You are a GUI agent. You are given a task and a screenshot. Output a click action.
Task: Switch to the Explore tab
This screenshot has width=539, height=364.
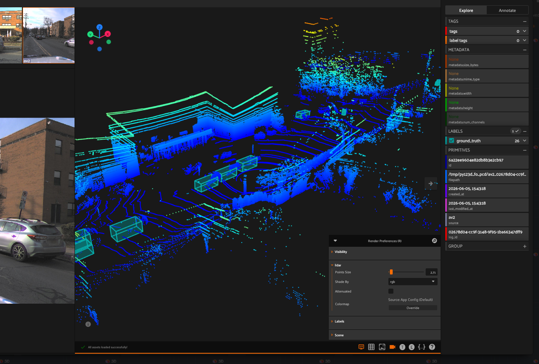[466, 10]
